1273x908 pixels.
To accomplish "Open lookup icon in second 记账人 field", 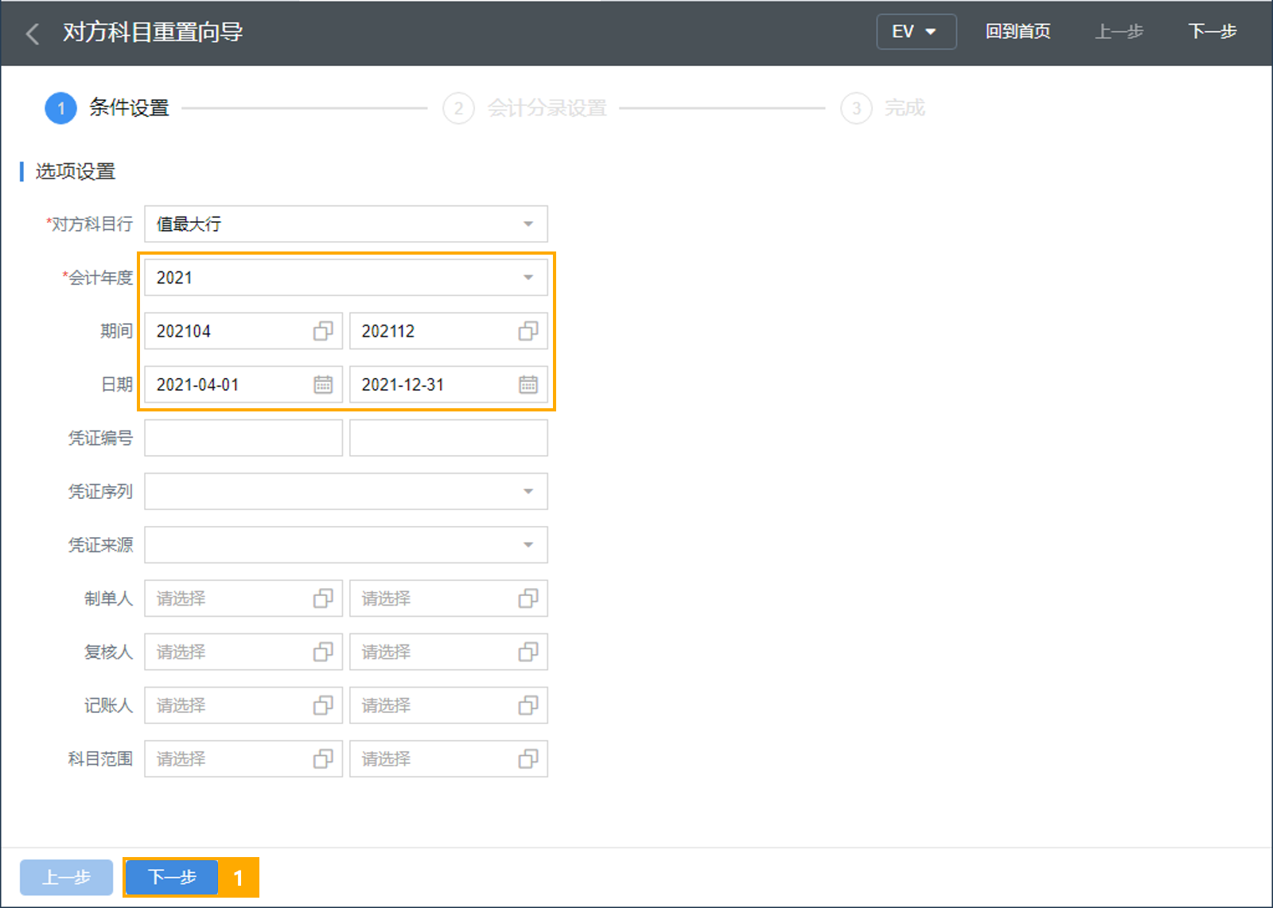I will coord(528,705).
